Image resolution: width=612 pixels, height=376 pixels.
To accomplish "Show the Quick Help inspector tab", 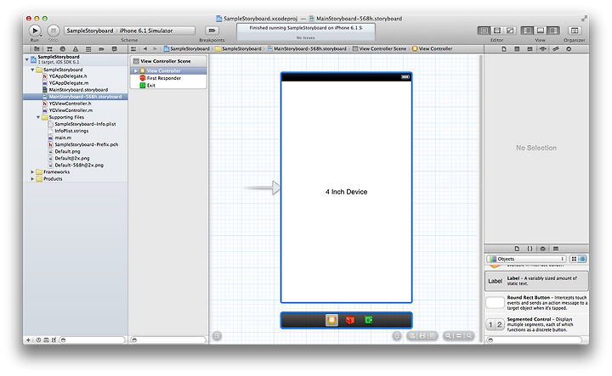I will tap(517, 49).
